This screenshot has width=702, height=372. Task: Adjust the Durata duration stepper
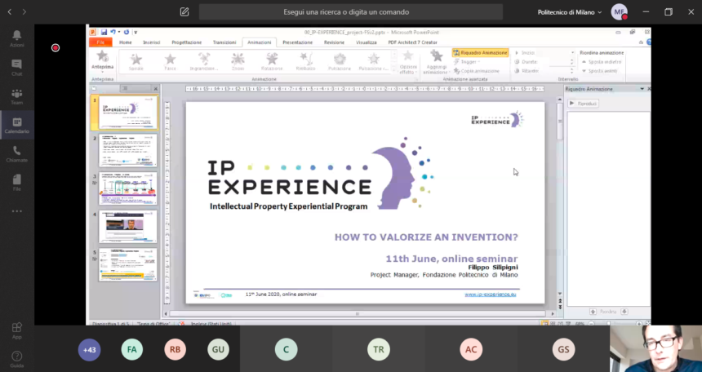[x=571, y=62]
